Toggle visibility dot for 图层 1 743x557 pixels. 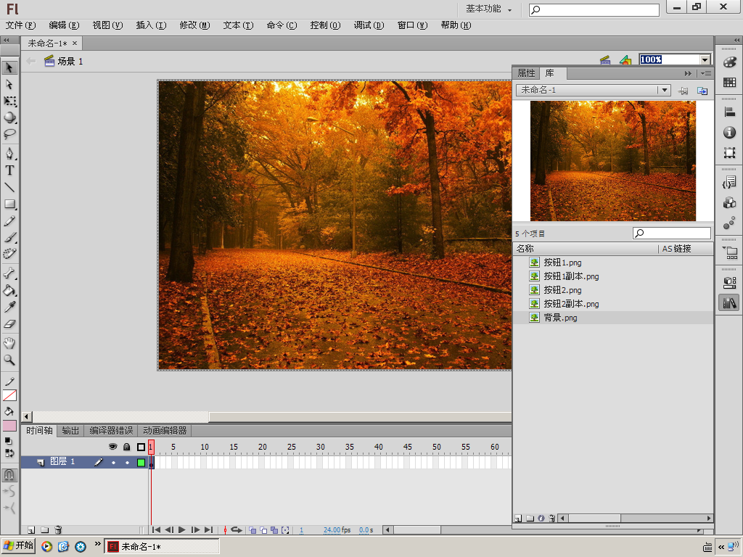click(113, 462)
